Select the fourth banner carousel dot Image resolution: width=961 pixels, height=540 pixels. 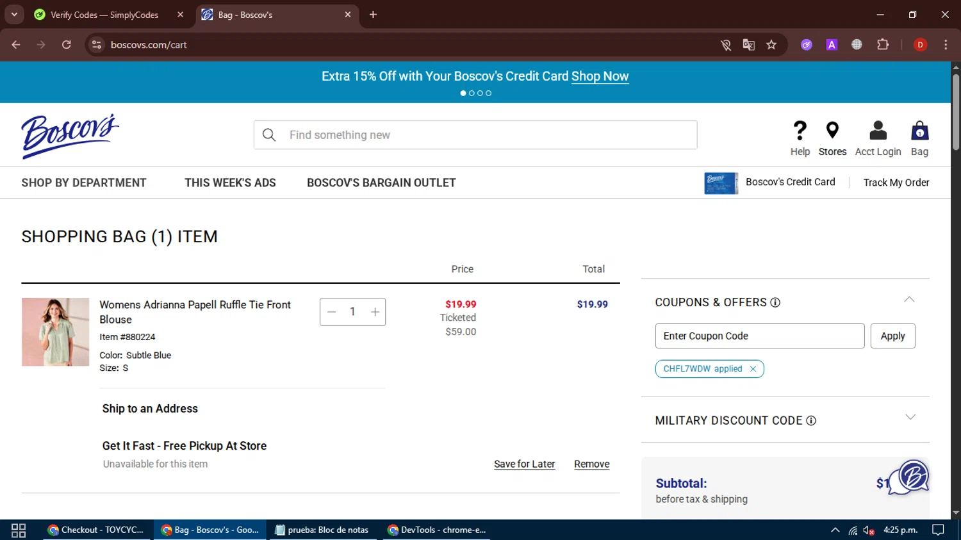488,94
